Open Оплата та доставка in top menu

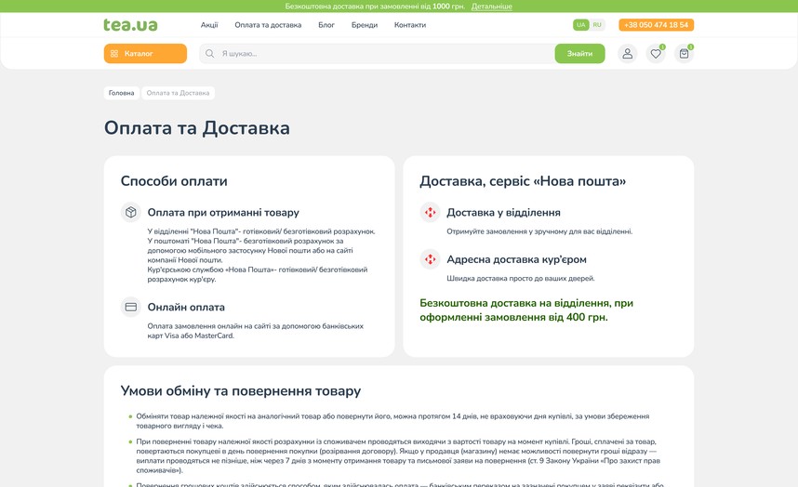[x=268, y=25]
